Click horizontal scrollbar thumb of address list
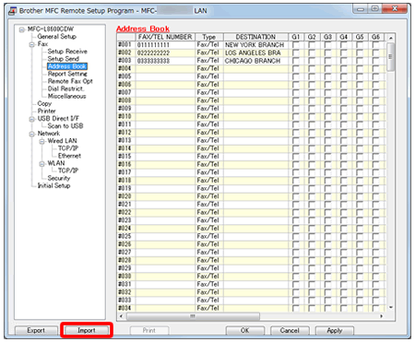Image resolution: width=415 pixels, height=342 pixels. [x=193, y=316]
